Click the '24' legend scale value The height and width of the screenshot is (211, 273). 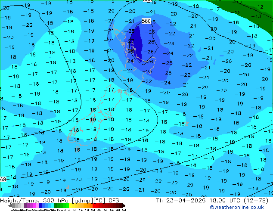(93, 210)
